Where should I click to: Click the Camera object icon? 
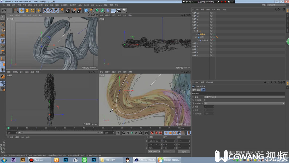(119, 10)
